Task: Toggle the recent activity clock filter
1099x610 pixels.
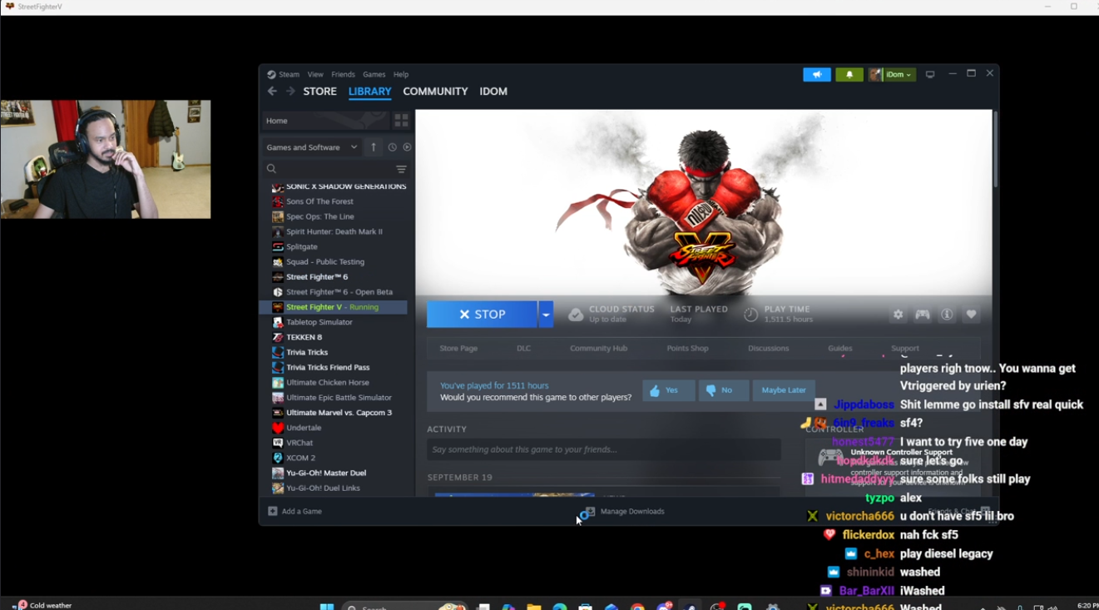Action: (x=393, y=147)
